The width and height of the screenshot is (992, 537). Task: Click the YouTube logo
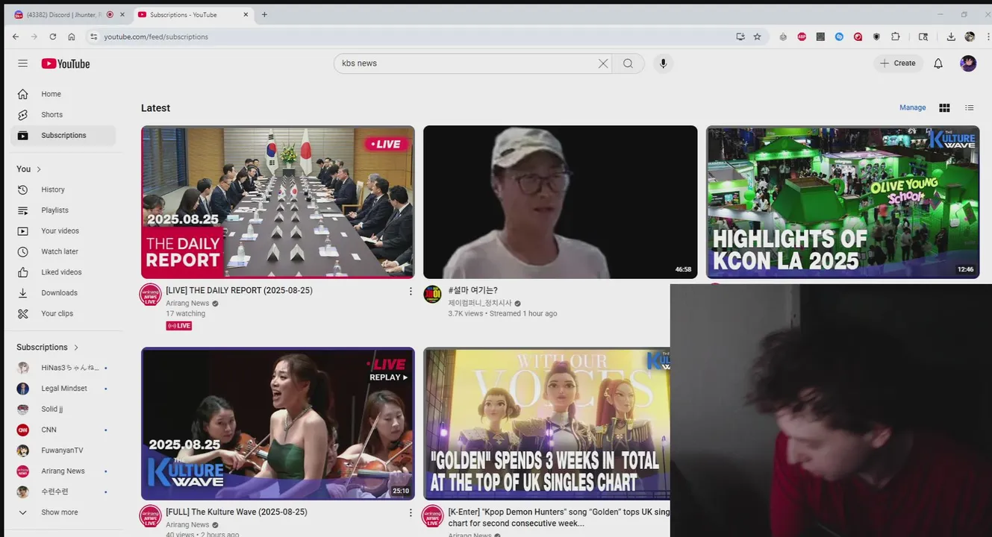click(x=66, y=63)
